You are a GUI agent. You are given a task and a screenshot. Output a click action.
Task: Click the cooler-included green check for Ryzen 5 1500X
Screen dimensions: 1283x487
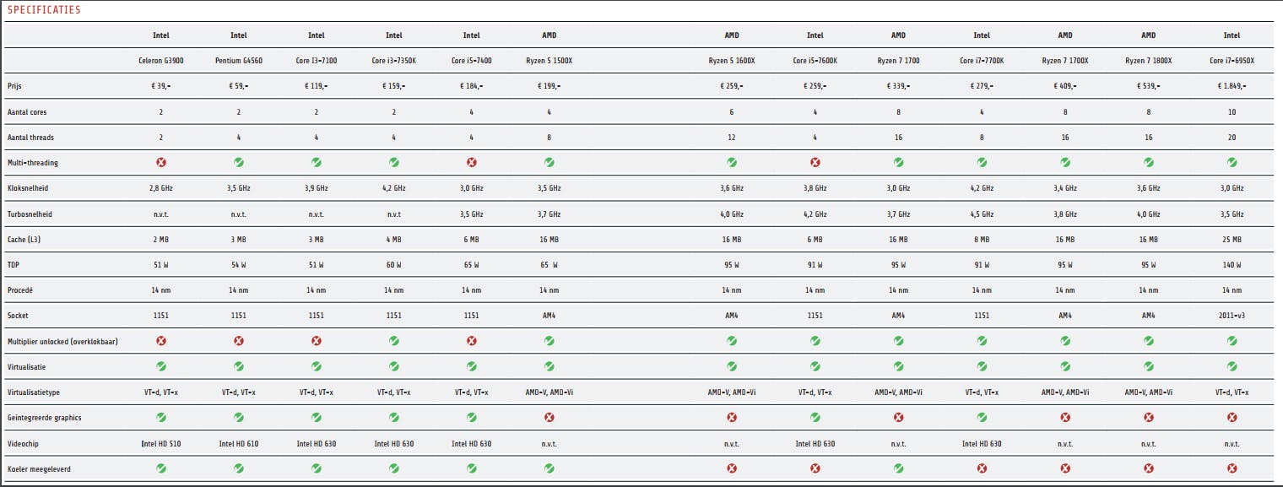[x=549, y=468]
